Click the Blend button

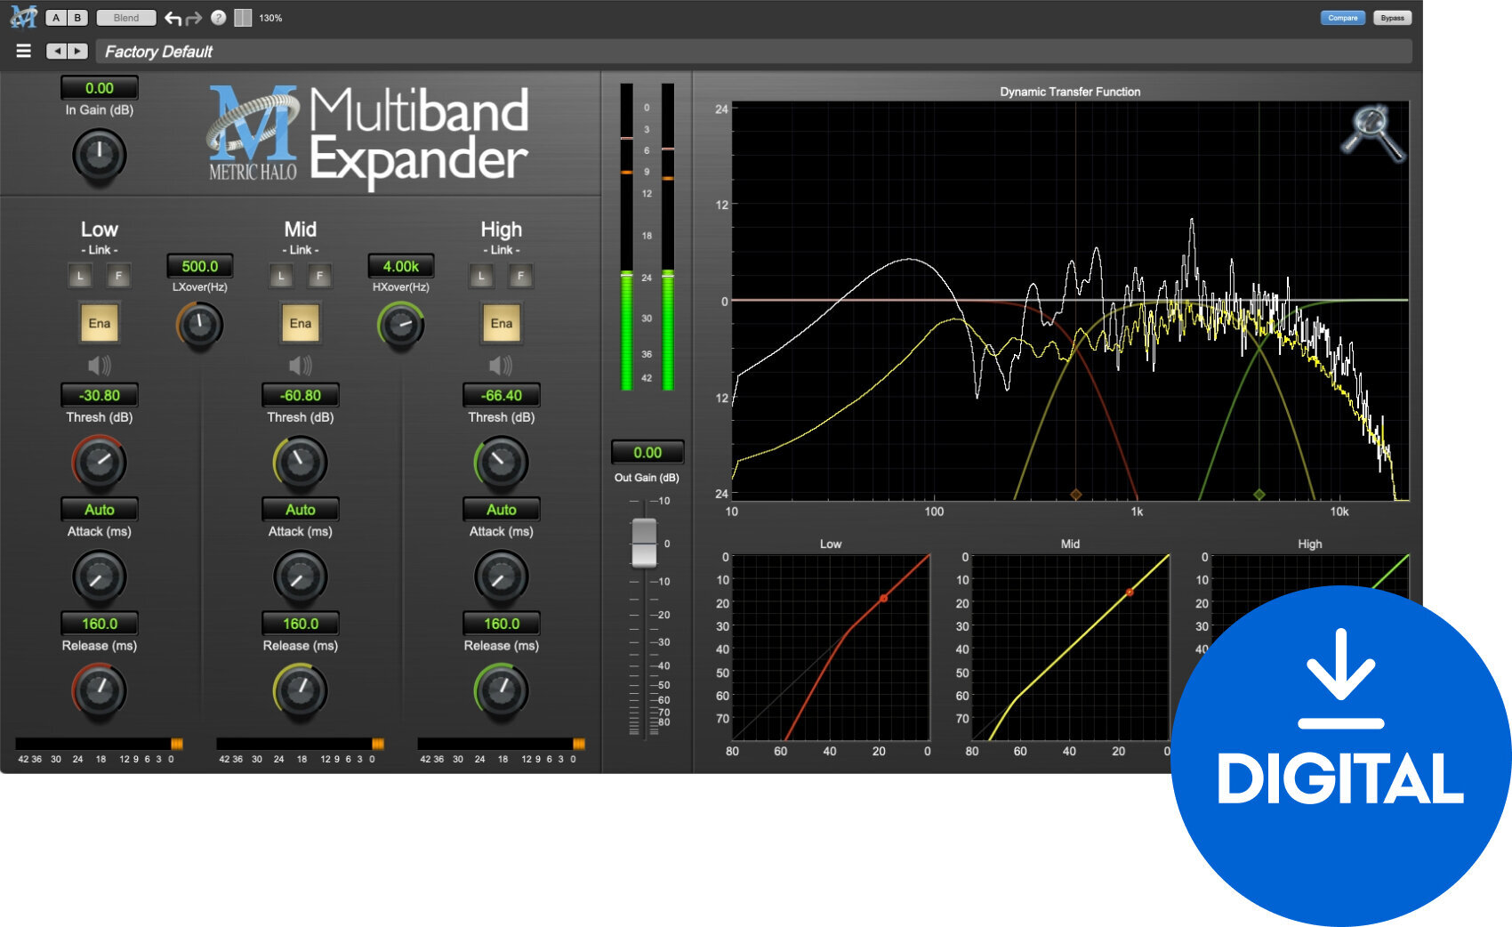[125, 18]
